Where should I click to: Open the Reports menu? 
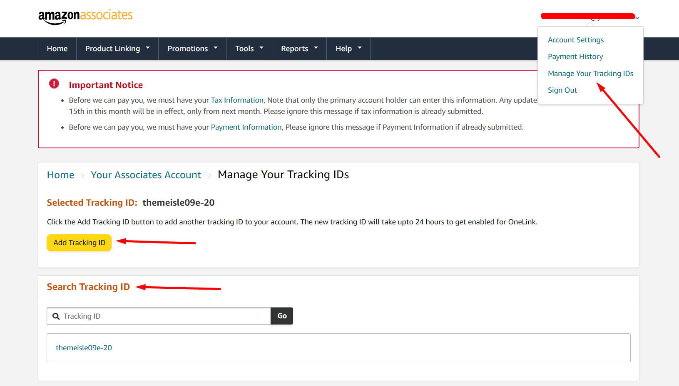tap(299, 49)
